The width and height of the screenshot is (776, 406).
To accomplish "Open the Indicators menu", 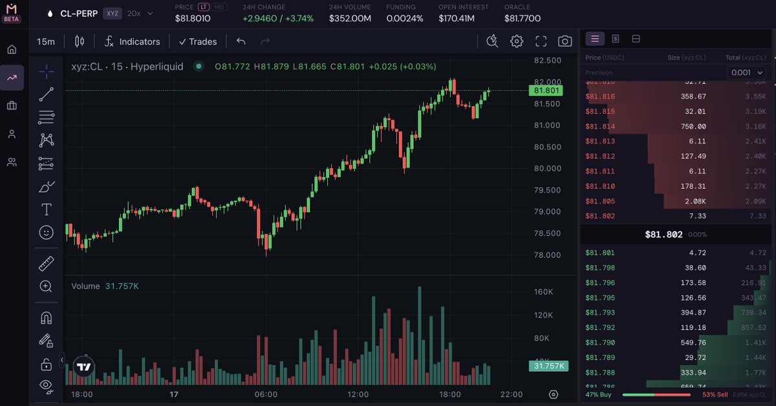I will point(132,41).
